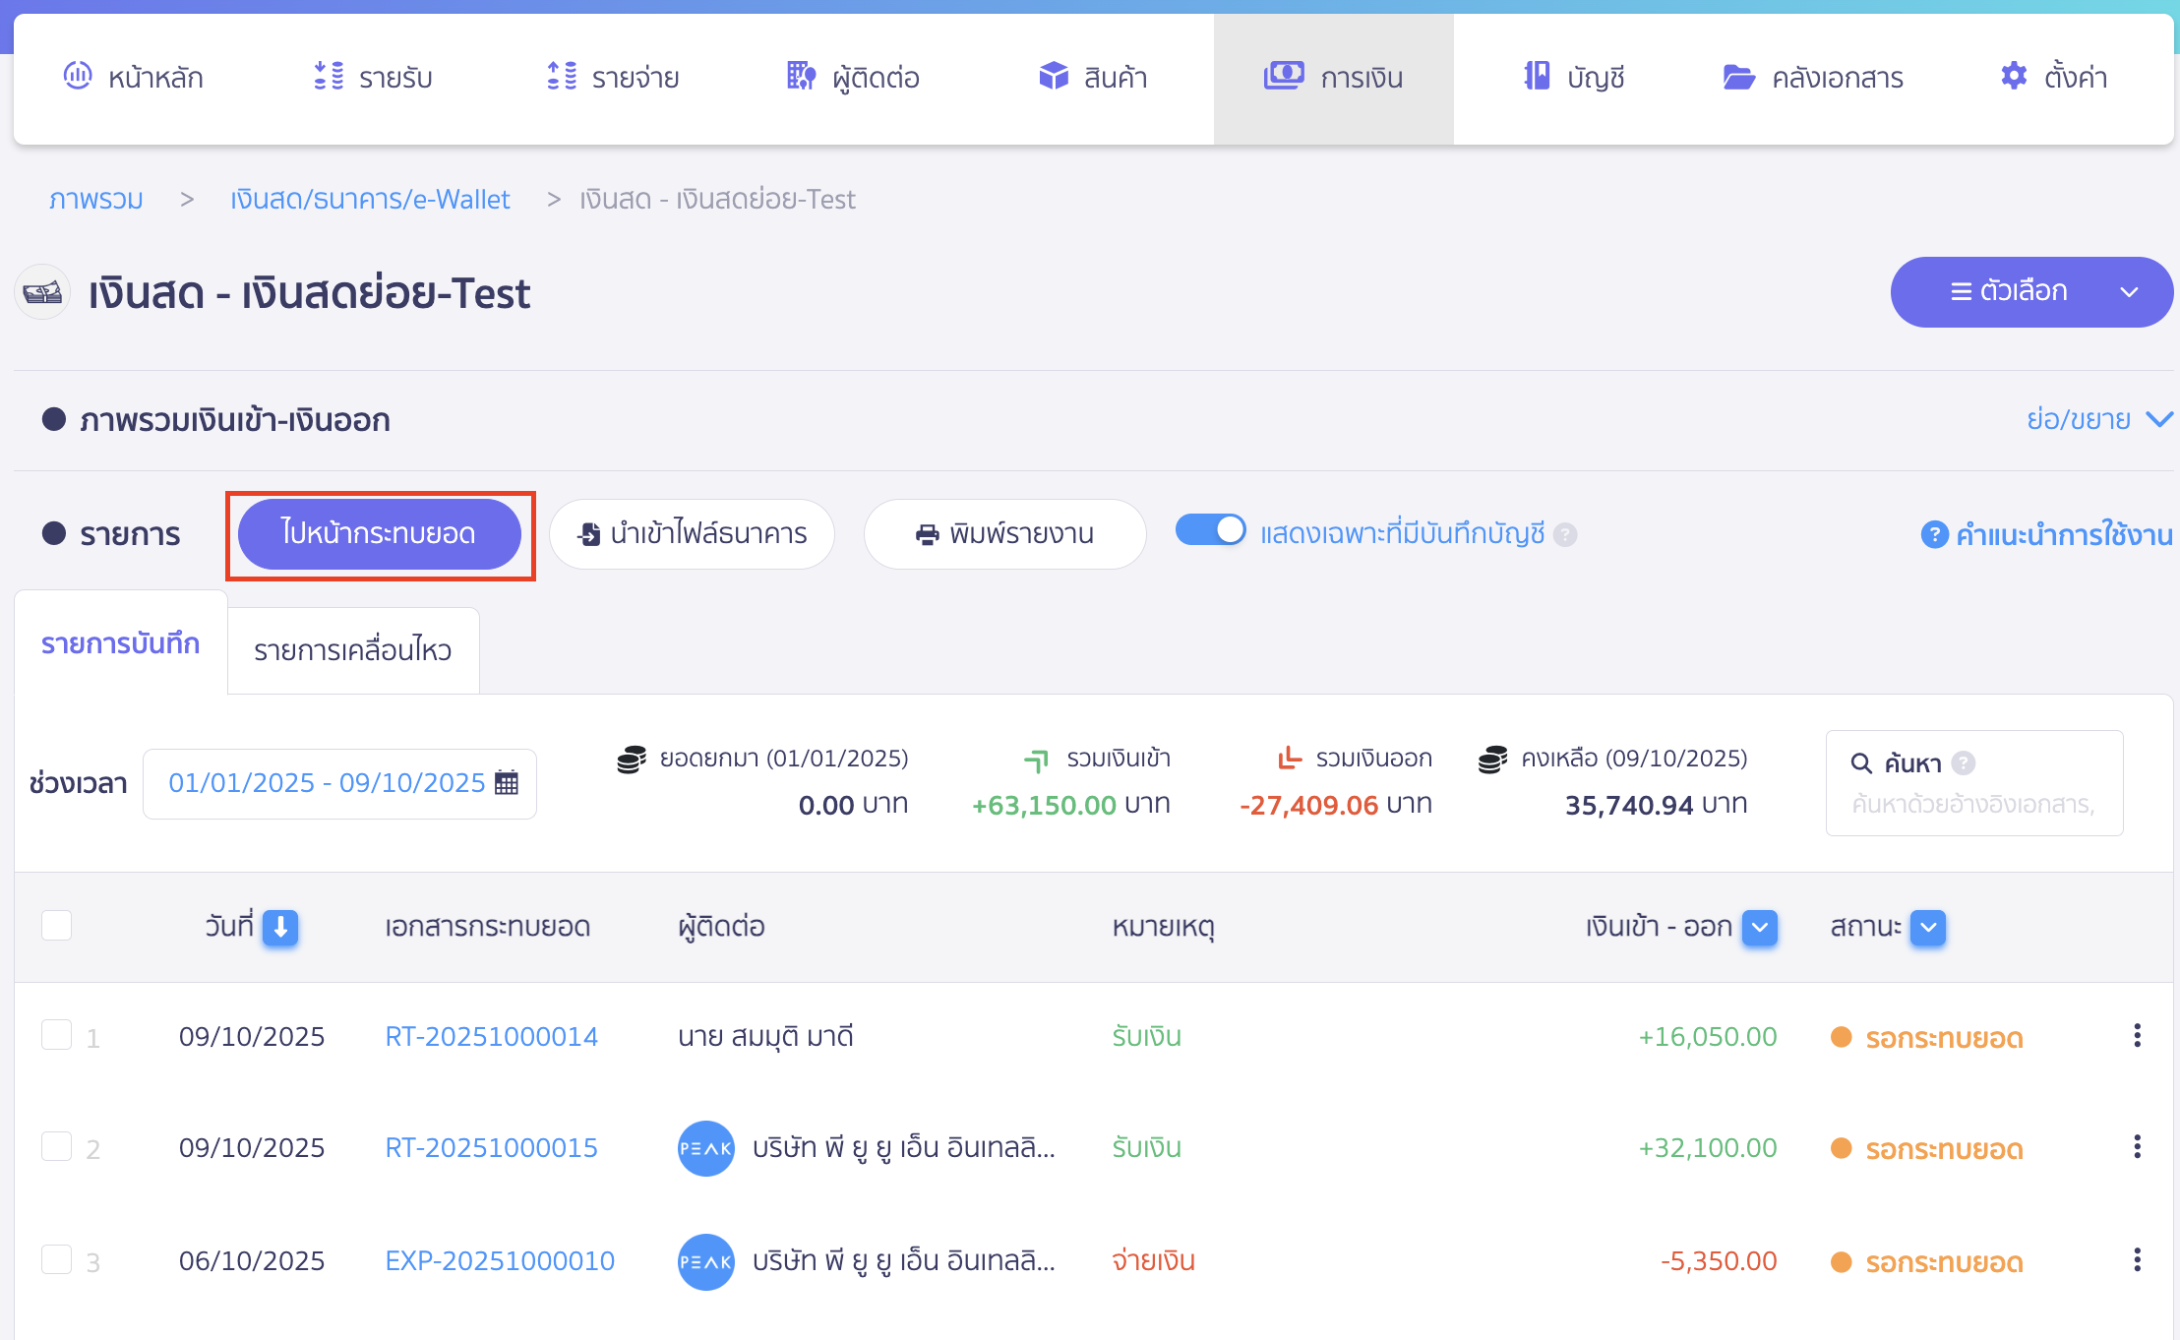The width and height of the screenshot is (2180, 1340).
Task: Tick the checkbox for row 2
Action: tap(57, 1146)
